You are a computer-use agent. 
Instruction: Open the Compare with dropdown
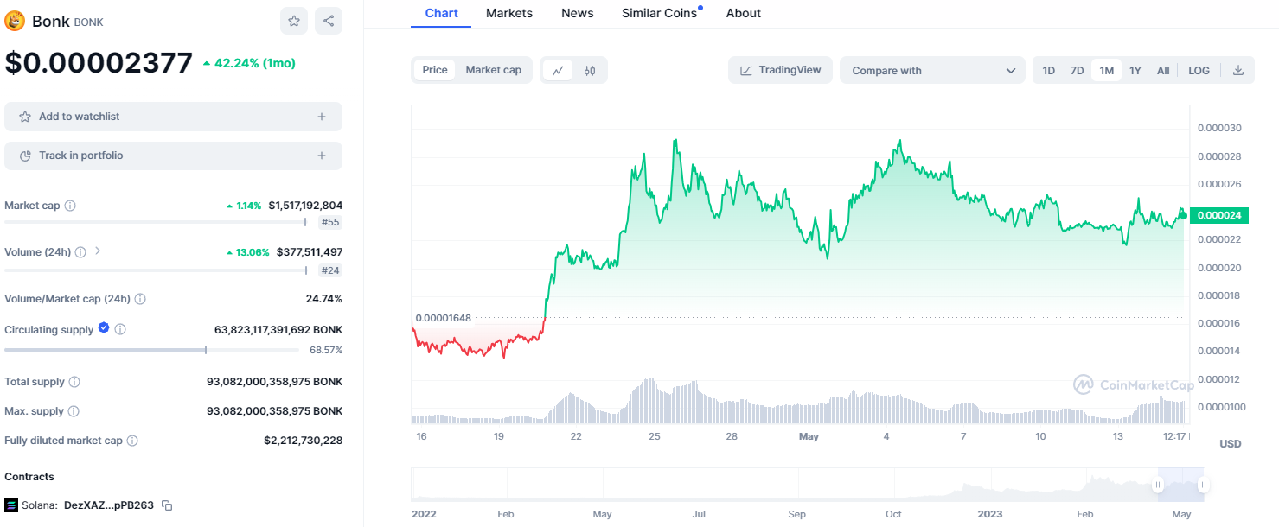point(932,71)
